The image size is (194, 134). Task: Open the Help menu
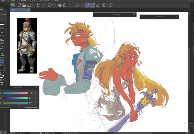pos(56,1)
